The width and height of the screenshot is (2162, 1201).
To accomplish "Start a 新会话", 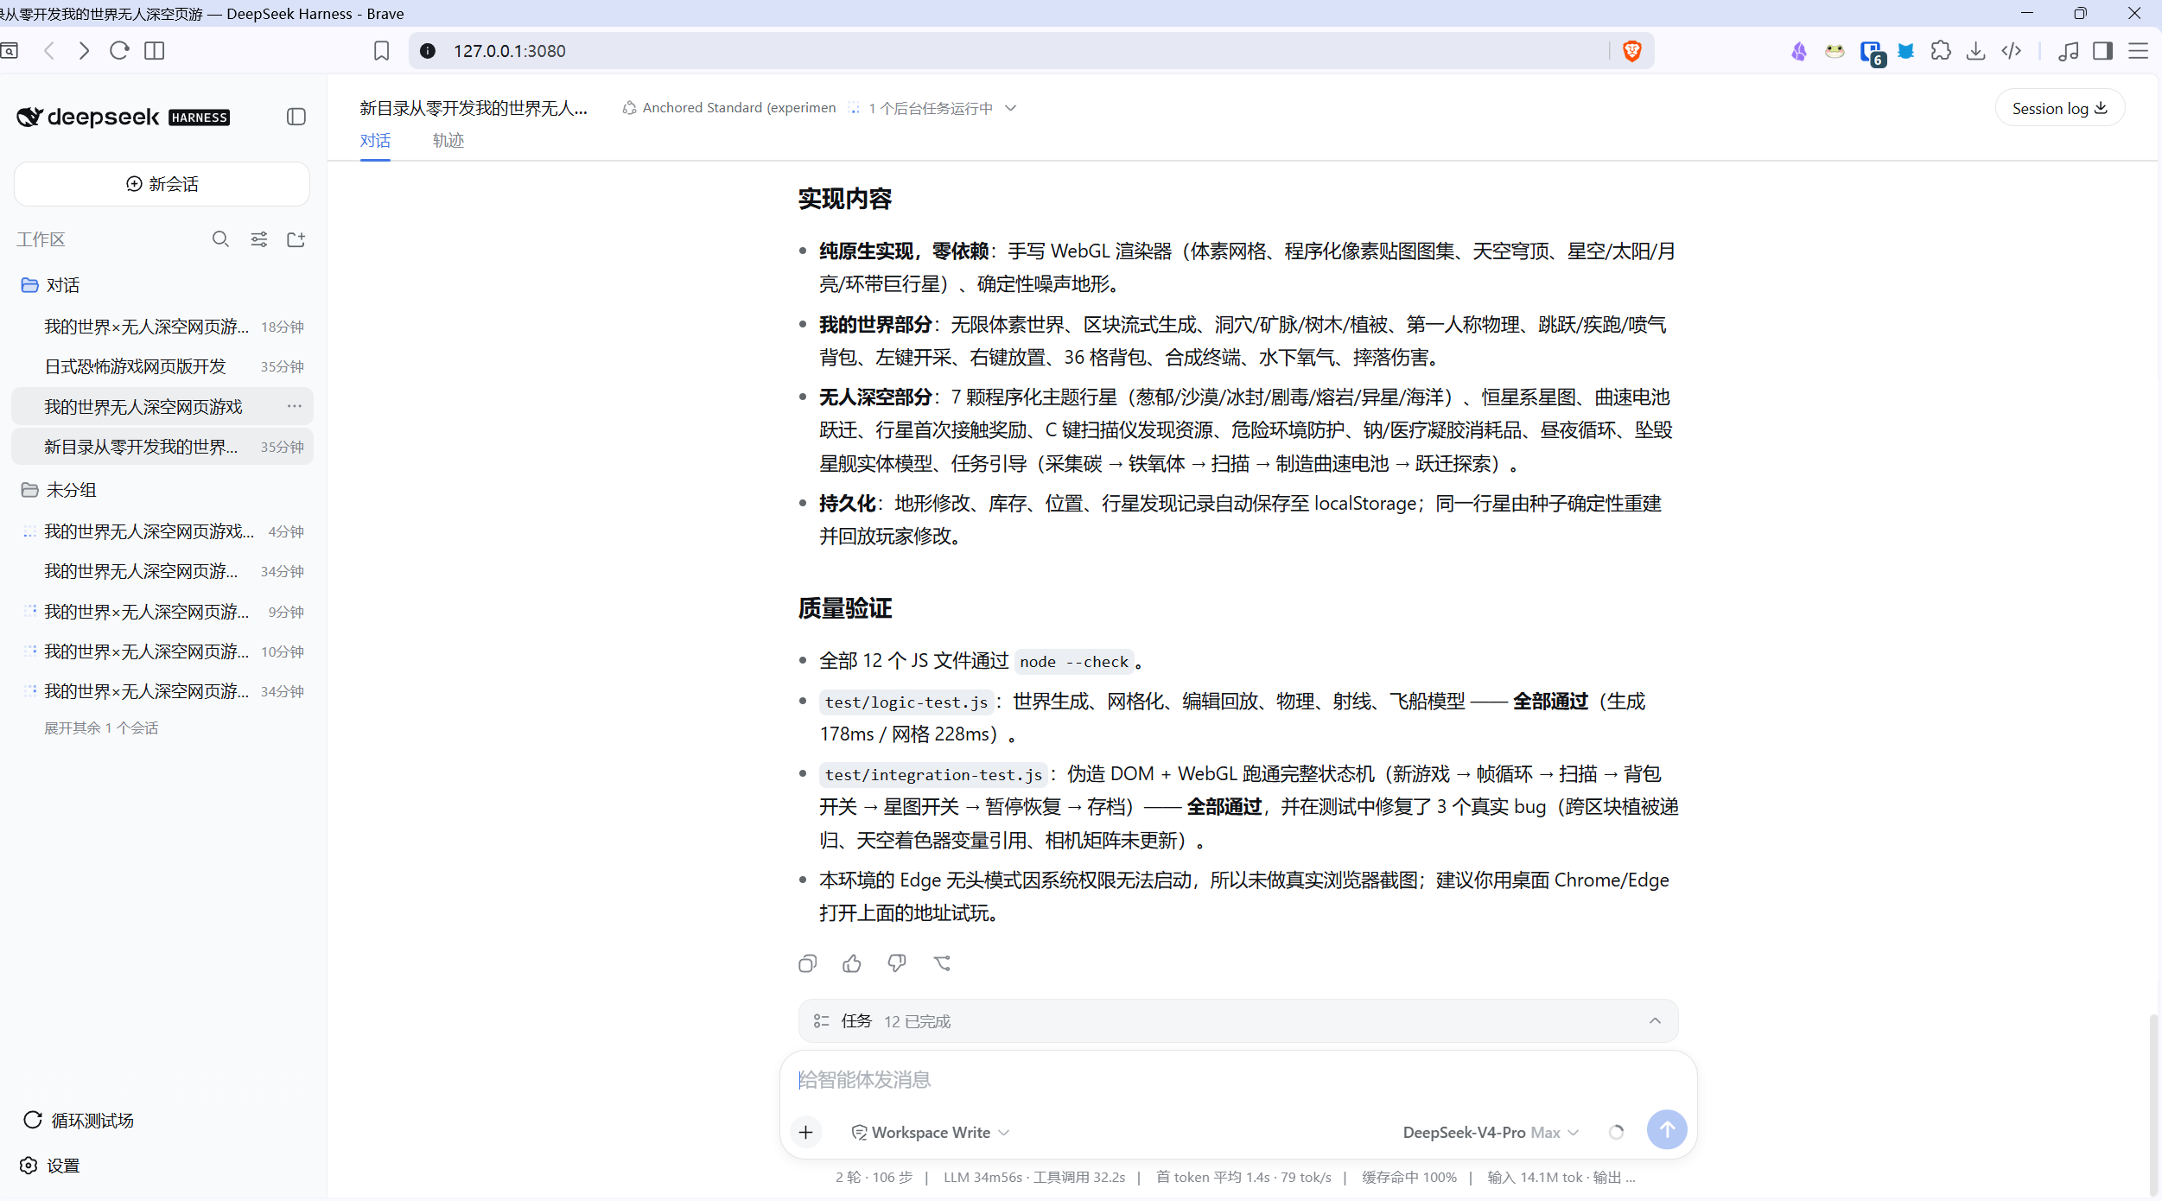I will click(x=162, y=184).
